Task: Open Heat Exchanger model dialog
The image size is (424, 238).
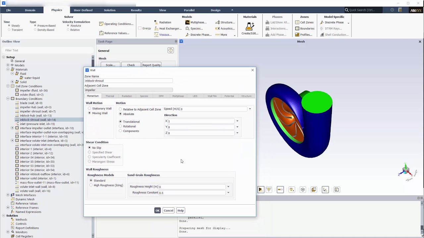Action: point(168,28)
